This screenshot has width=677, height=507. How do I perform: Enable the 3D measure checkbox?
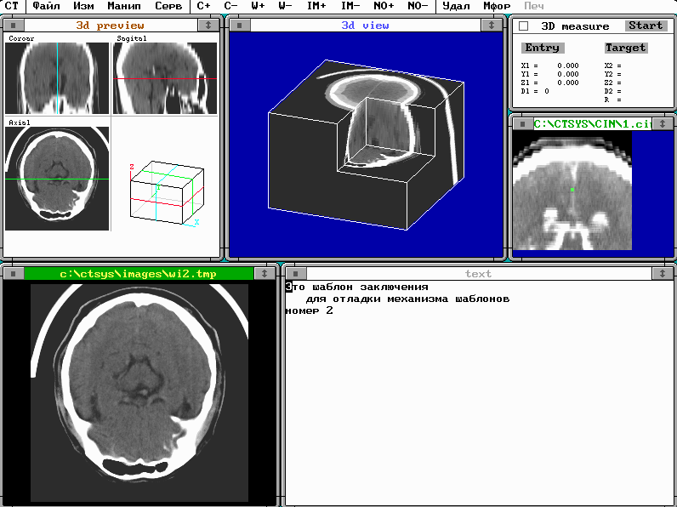pos(524,26)
